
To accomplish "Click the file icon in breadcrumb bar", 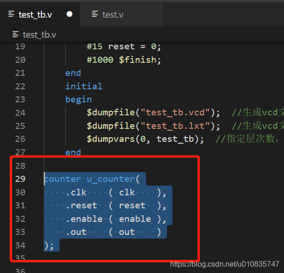I will pos(16,34).
